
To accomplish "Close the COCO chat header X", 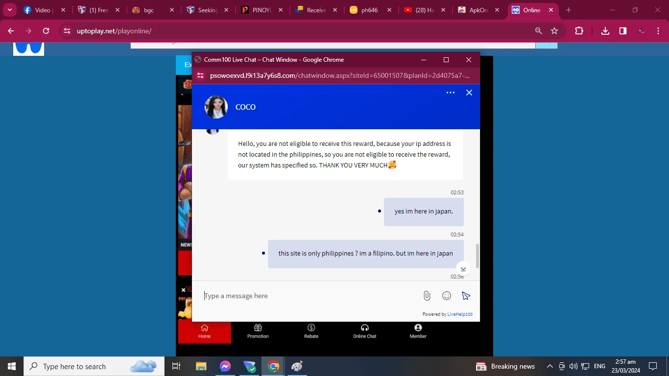I will point(469,93).
